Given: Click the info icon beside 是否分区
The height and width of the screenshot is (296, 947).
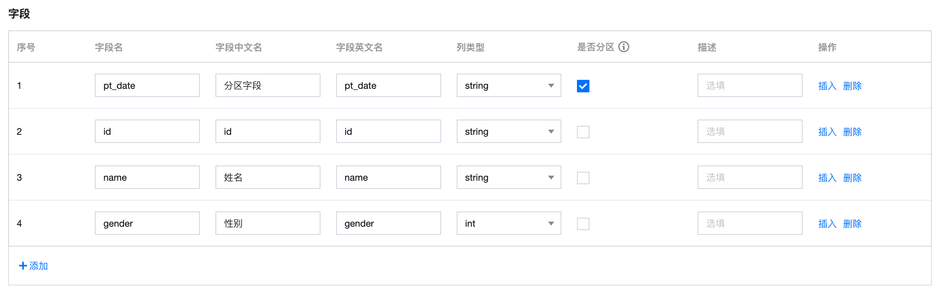Looking at the screenshot, I should click(x=624, y=47).
